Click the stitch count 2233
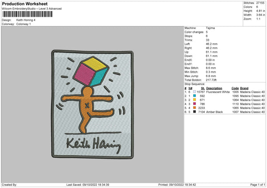 point(202,108)
